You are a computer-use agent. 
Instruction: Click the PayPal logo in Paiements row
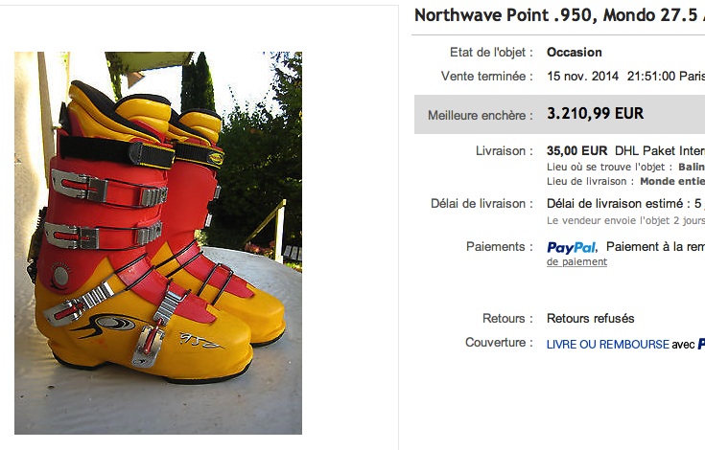(x=572, y=248)
